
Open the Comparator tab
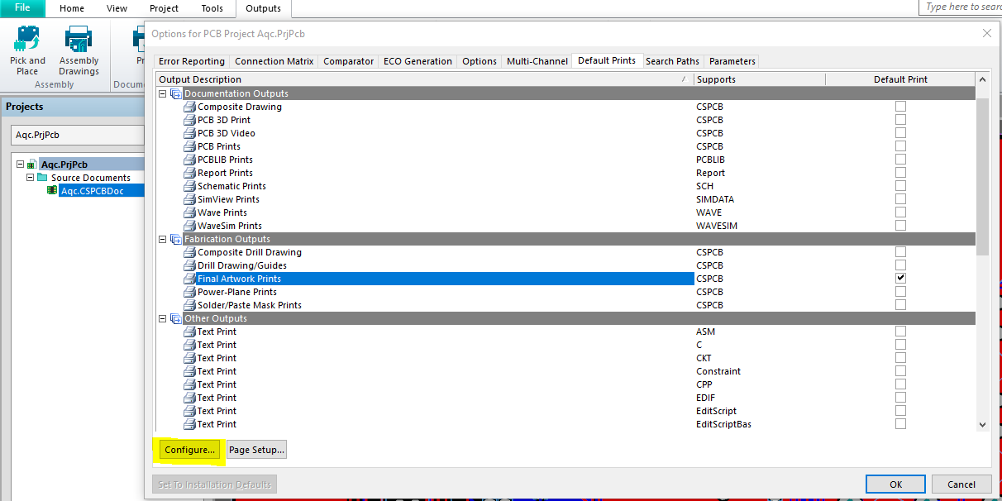tap(348, 61)
